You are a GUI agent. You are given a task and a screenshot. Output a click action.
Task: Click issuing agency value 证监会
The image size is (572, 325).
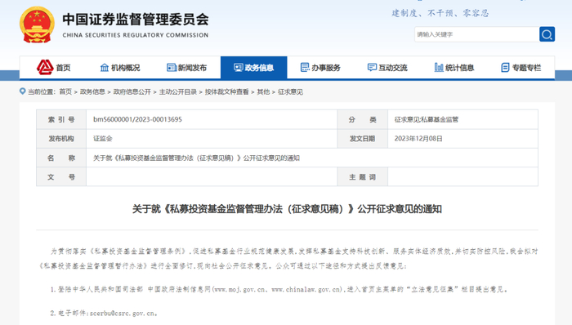tap(103, 139)
